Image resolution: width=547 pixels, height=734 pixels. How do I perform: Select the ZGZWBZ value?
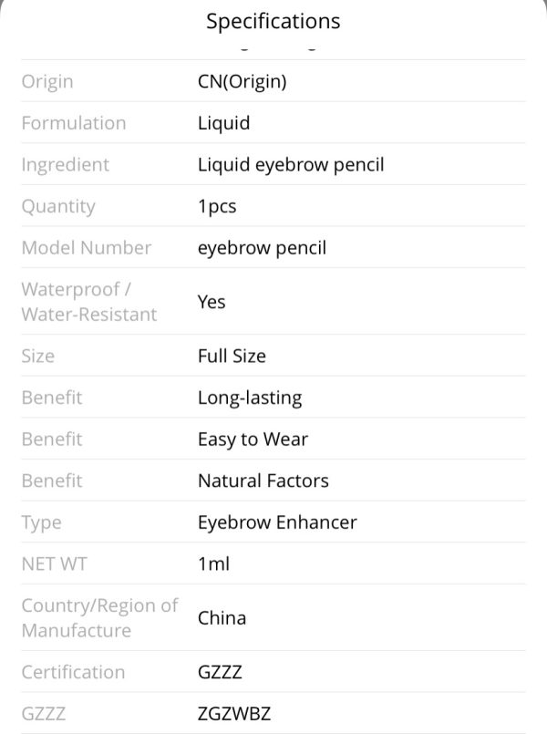click(x=234, y=714)
